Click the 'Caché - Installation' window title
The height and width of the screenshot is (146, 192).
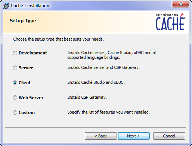(x=30, y=6)
